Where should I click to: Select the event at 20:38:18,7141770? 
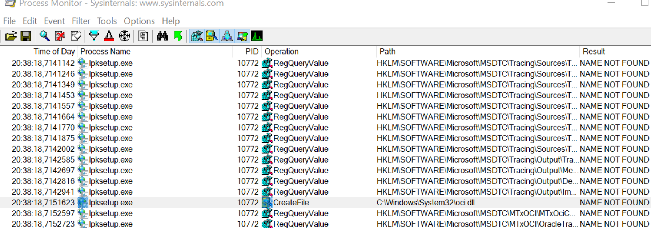pos(325,128)
